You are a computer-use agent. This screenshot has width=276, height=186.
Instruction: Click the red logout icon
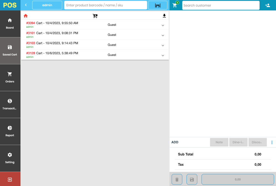[10, 179]
